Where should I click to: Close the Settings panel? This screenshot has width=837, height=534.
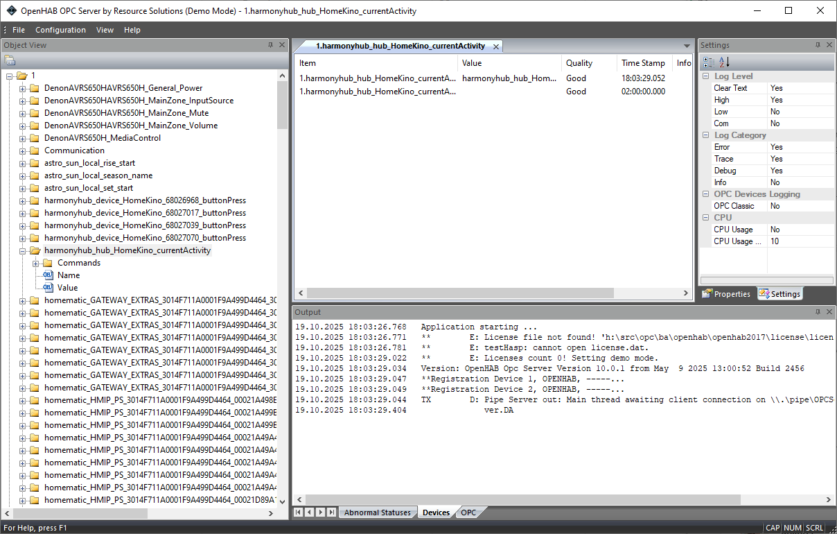pos(829,45)
